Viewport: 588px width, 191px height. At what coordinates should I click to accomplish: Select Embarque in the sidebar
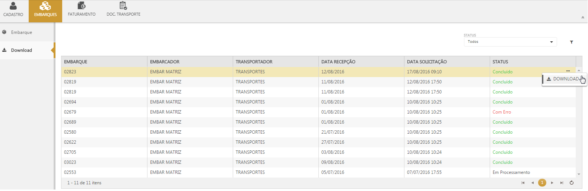22,32
